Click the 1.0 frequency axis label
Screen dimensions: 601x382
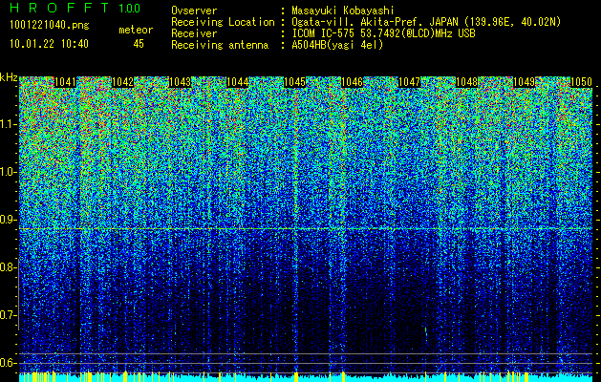pos(8,172)
